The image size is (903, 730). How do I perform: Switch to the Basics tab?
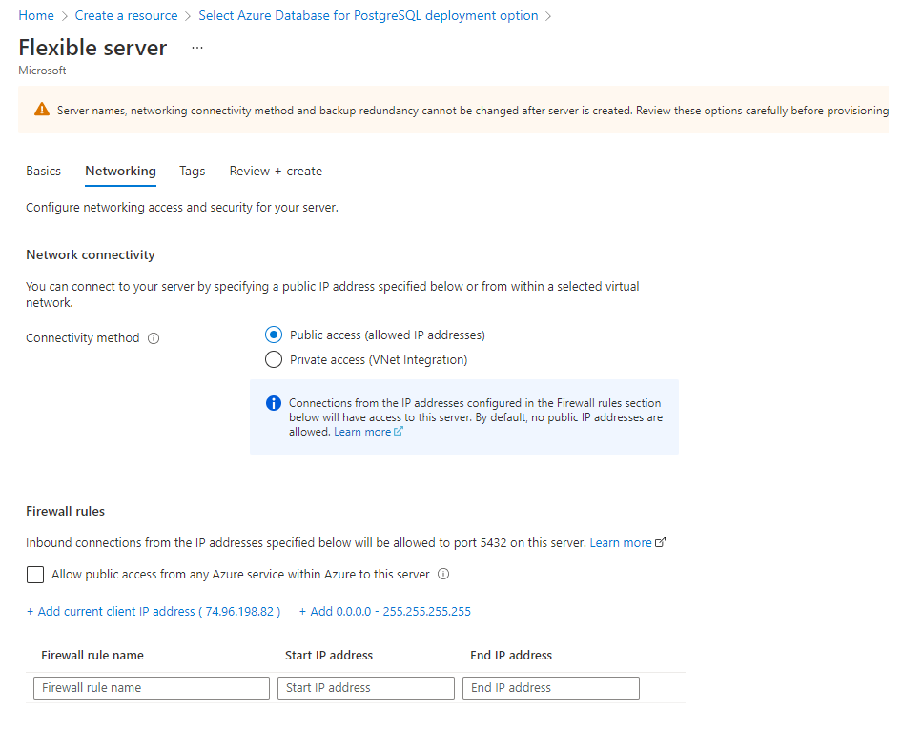(43, 171)
